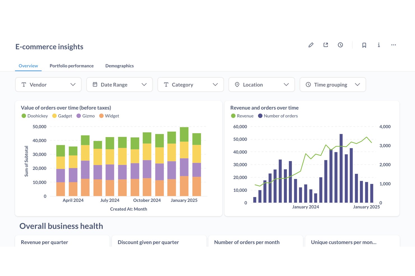The height and width of the screenshot is (276, 415).
Task: Toggle the Gadget legend series
Action: (x=62, y=116)
